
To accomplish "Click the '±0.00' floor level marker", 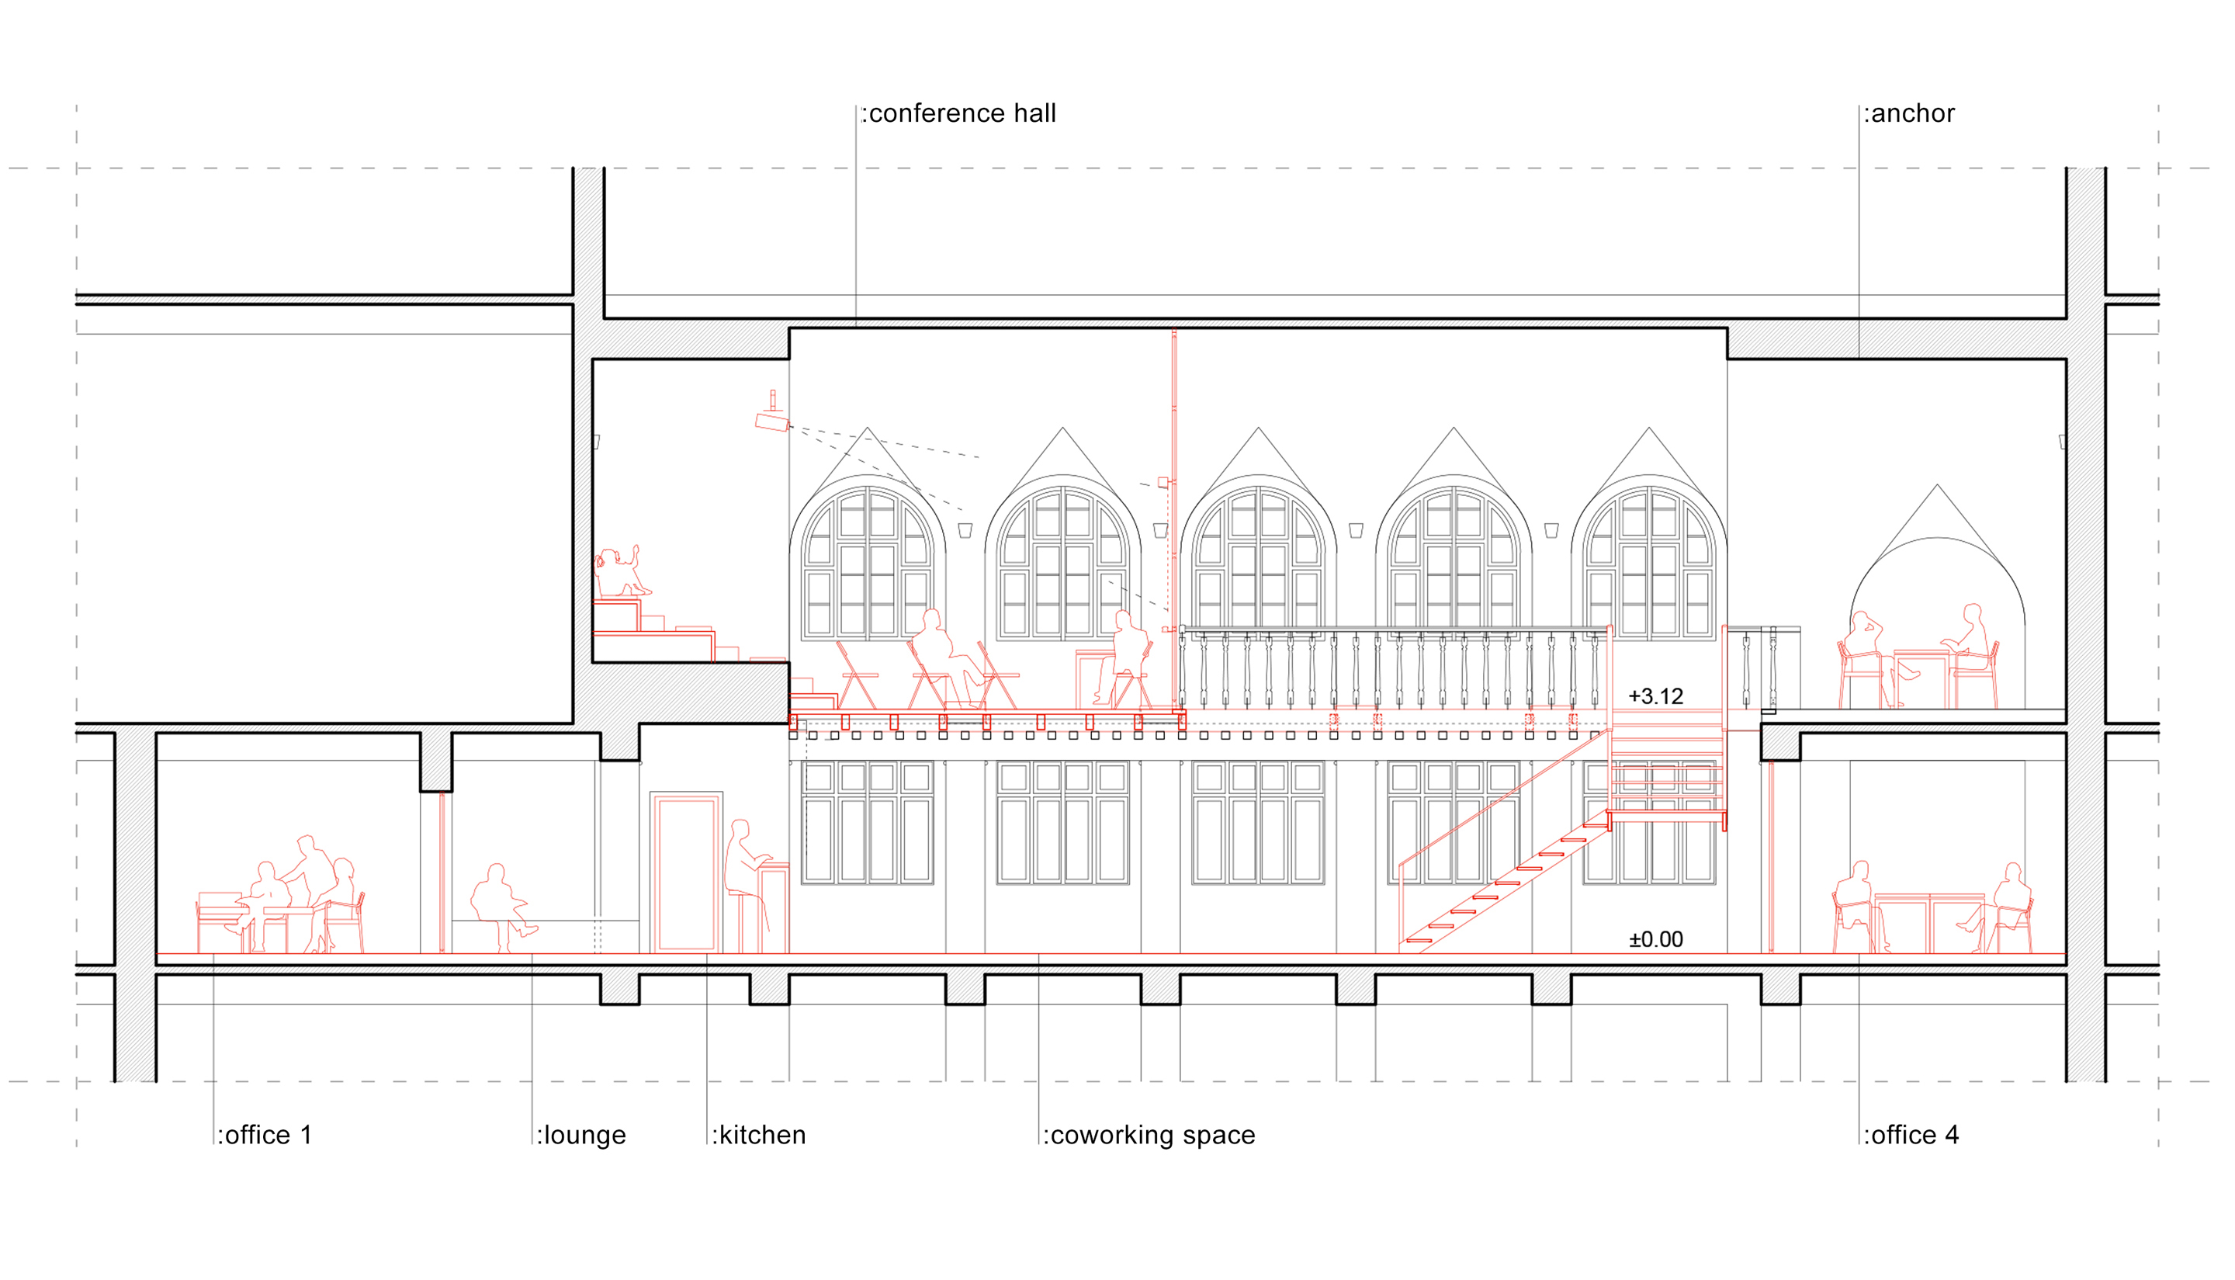I will pyautogui.click(x=1656, y=940).
